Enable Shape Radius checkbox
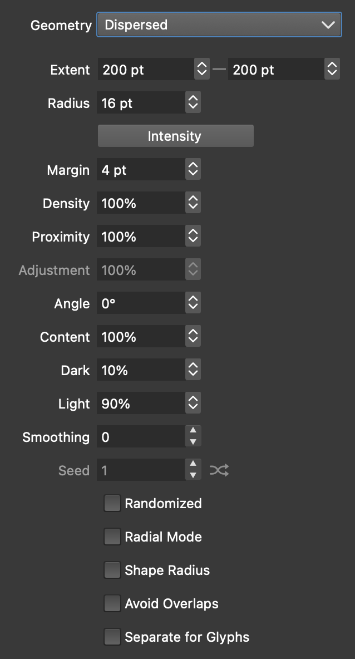355x659 pixels. [x=112, y=571]
